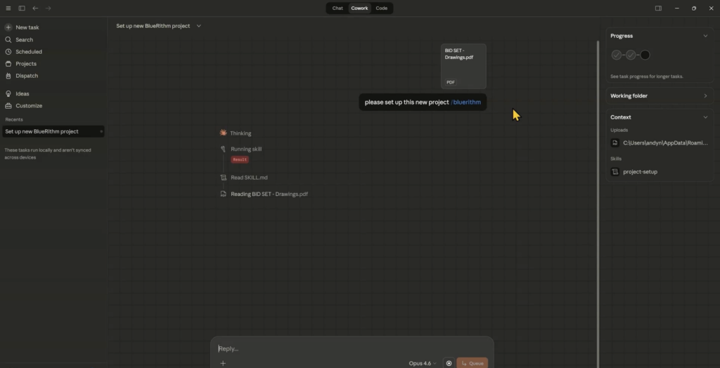Screen dimensions: 720x368
Task: Expand the Working folder section
Action: (x=705, y=96)
